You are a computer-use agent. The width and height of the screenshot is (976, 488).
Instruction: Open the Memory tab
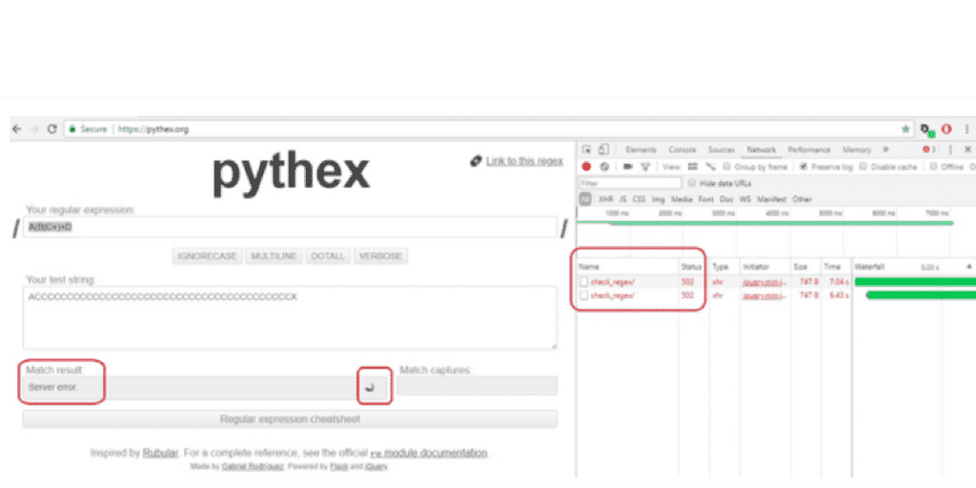pos(857,150)
